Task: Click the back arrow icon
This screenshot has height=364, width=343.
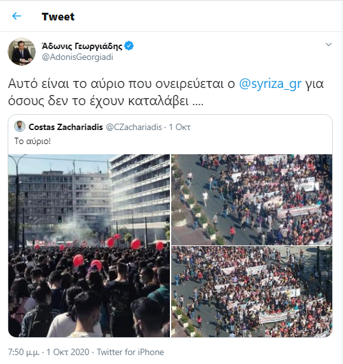Action: pos(17,16)
